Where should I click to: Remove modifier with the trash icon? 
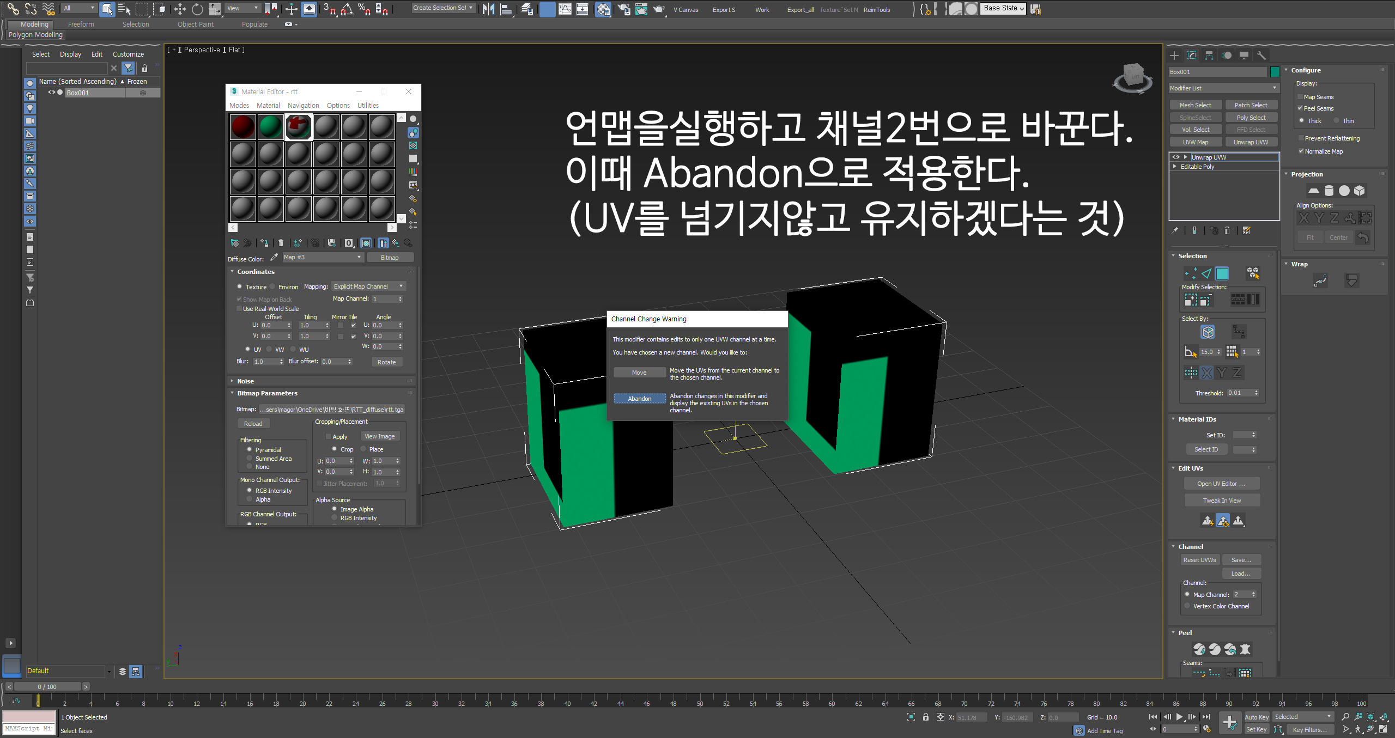pyautogui.click(x=1227, y=230)
